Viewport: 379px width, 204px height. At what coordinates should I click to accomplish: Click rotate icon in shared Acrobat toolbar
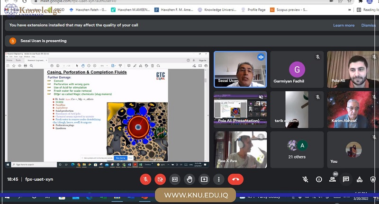pyautogui.click(x=158, y=66)
